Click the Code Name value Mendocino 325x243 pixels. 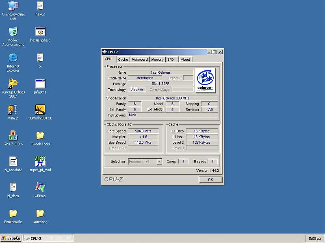(145, 78)
